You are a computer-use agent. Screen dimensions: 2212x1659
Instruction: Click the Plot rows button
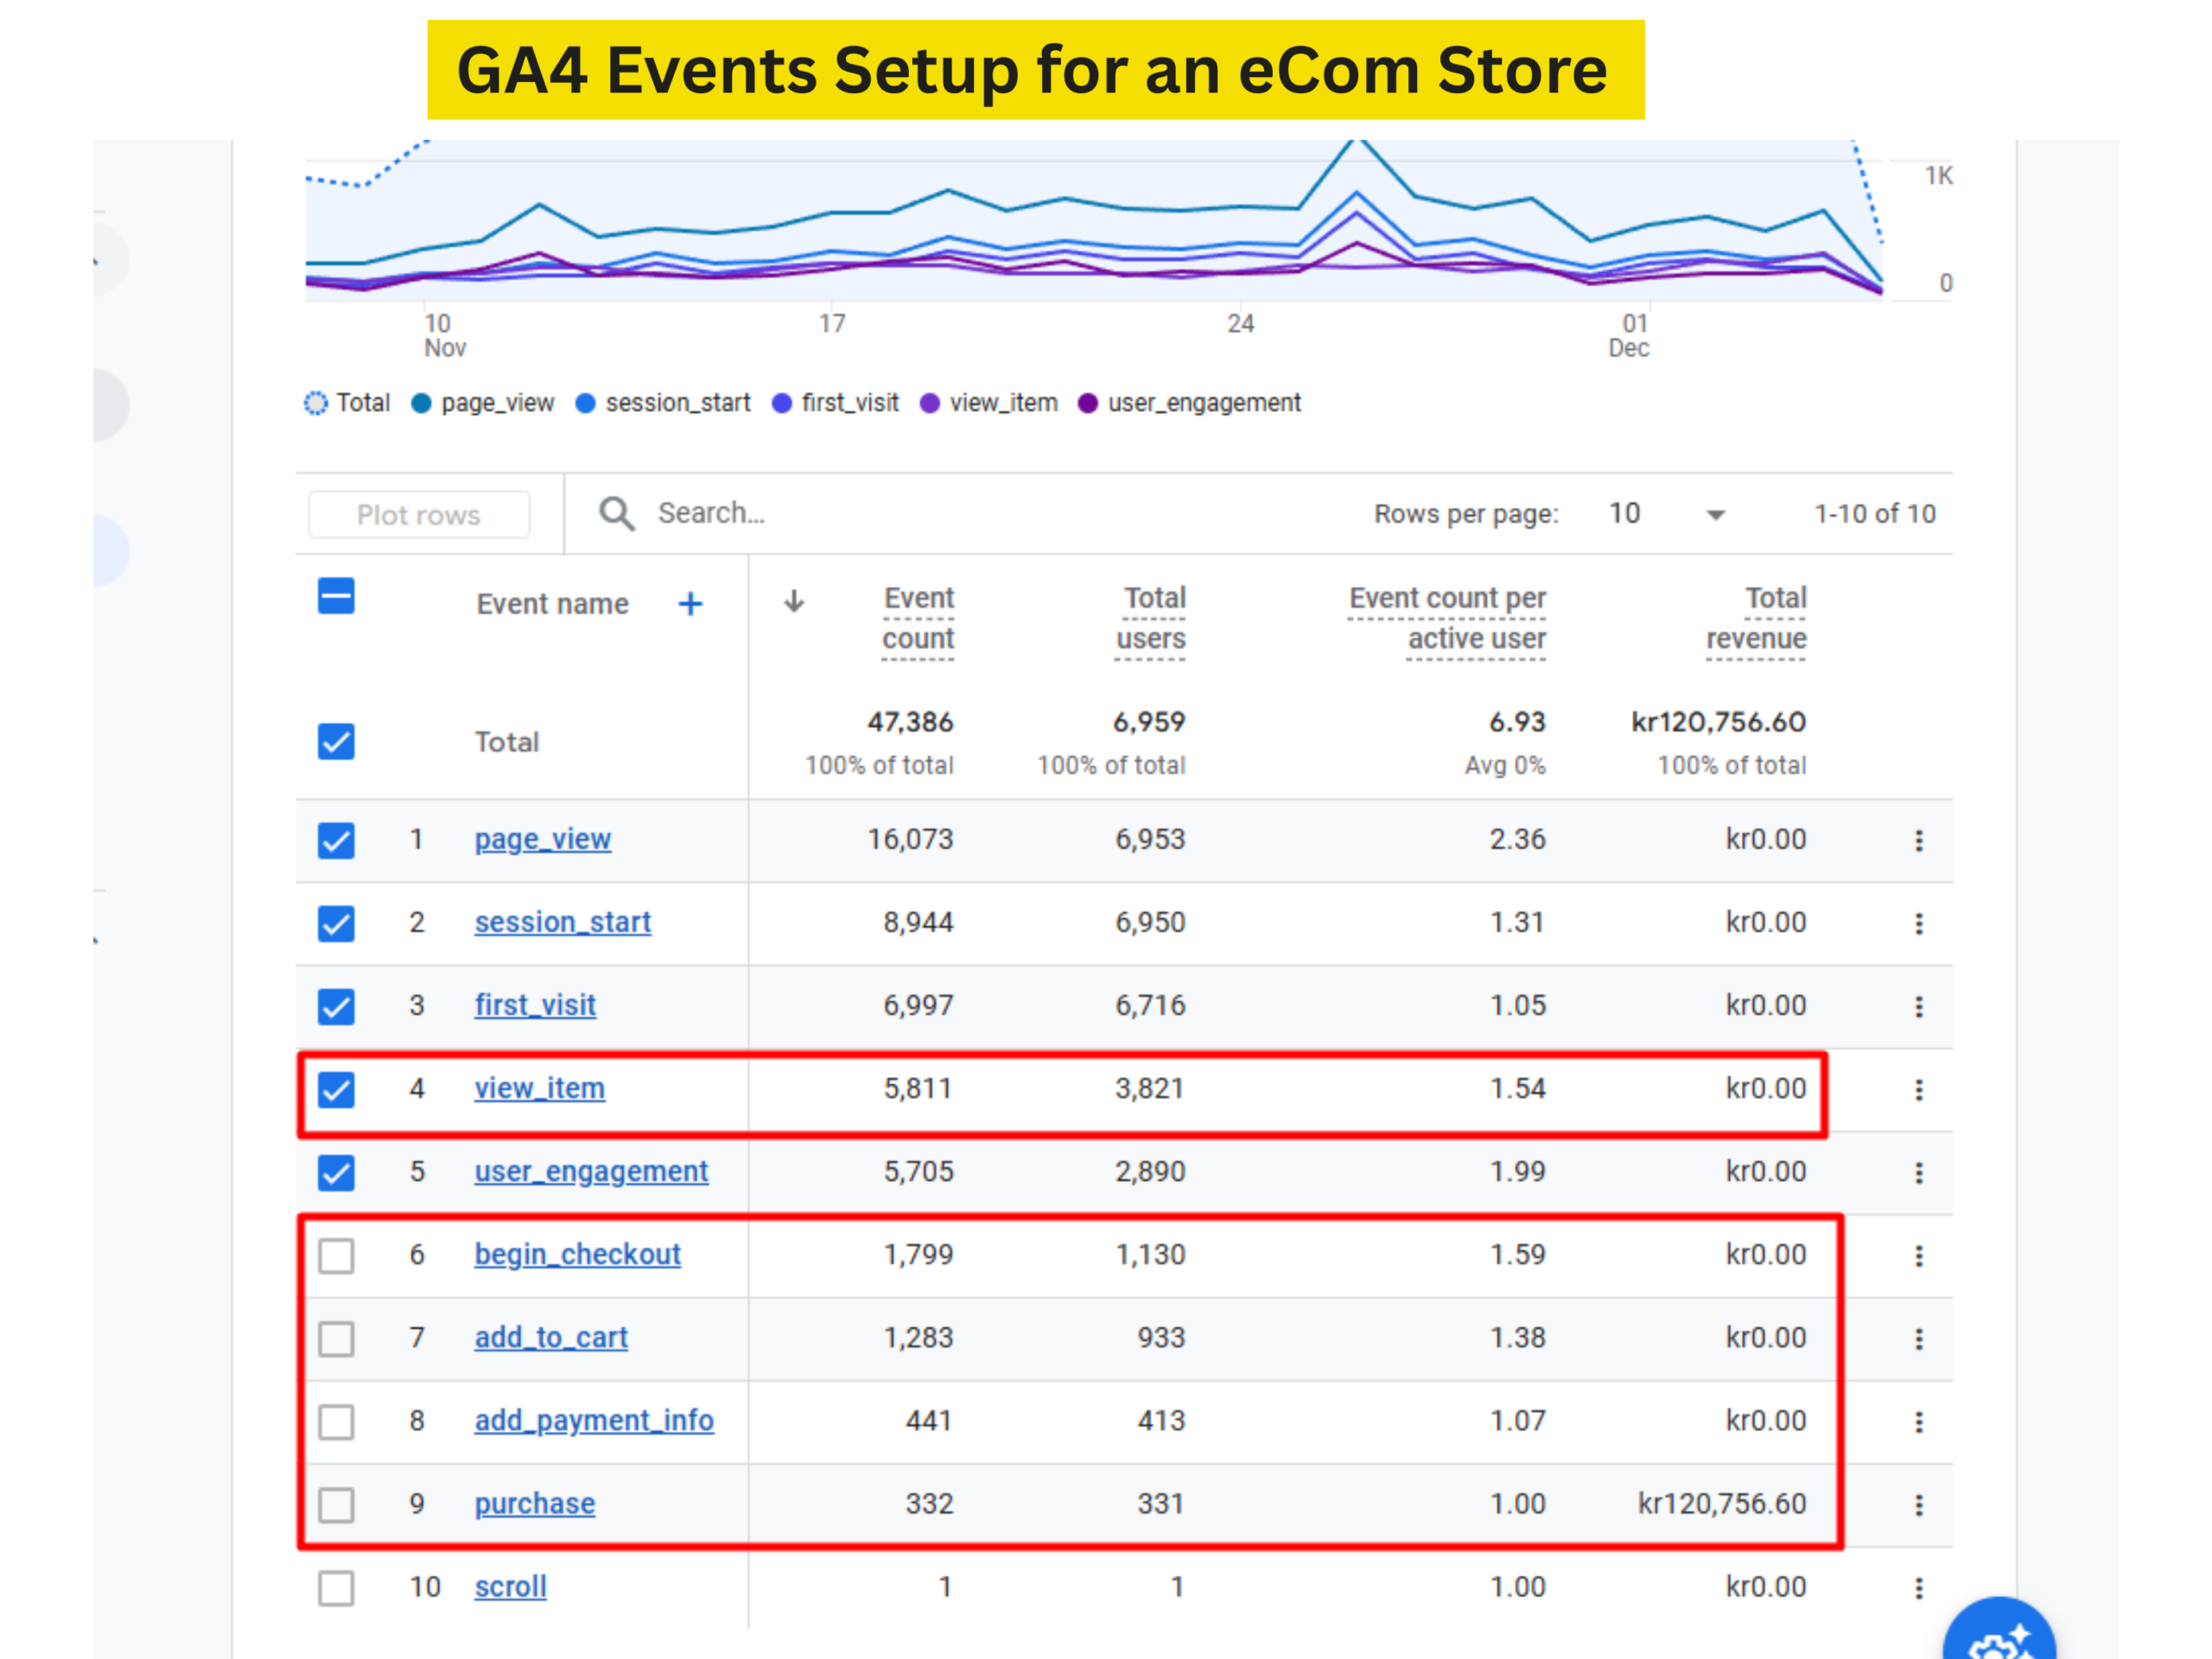click(419, 515)
